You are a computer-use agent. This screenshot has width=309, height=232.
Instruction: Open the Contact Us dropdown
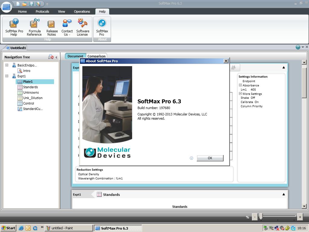(x=67, y=27)
